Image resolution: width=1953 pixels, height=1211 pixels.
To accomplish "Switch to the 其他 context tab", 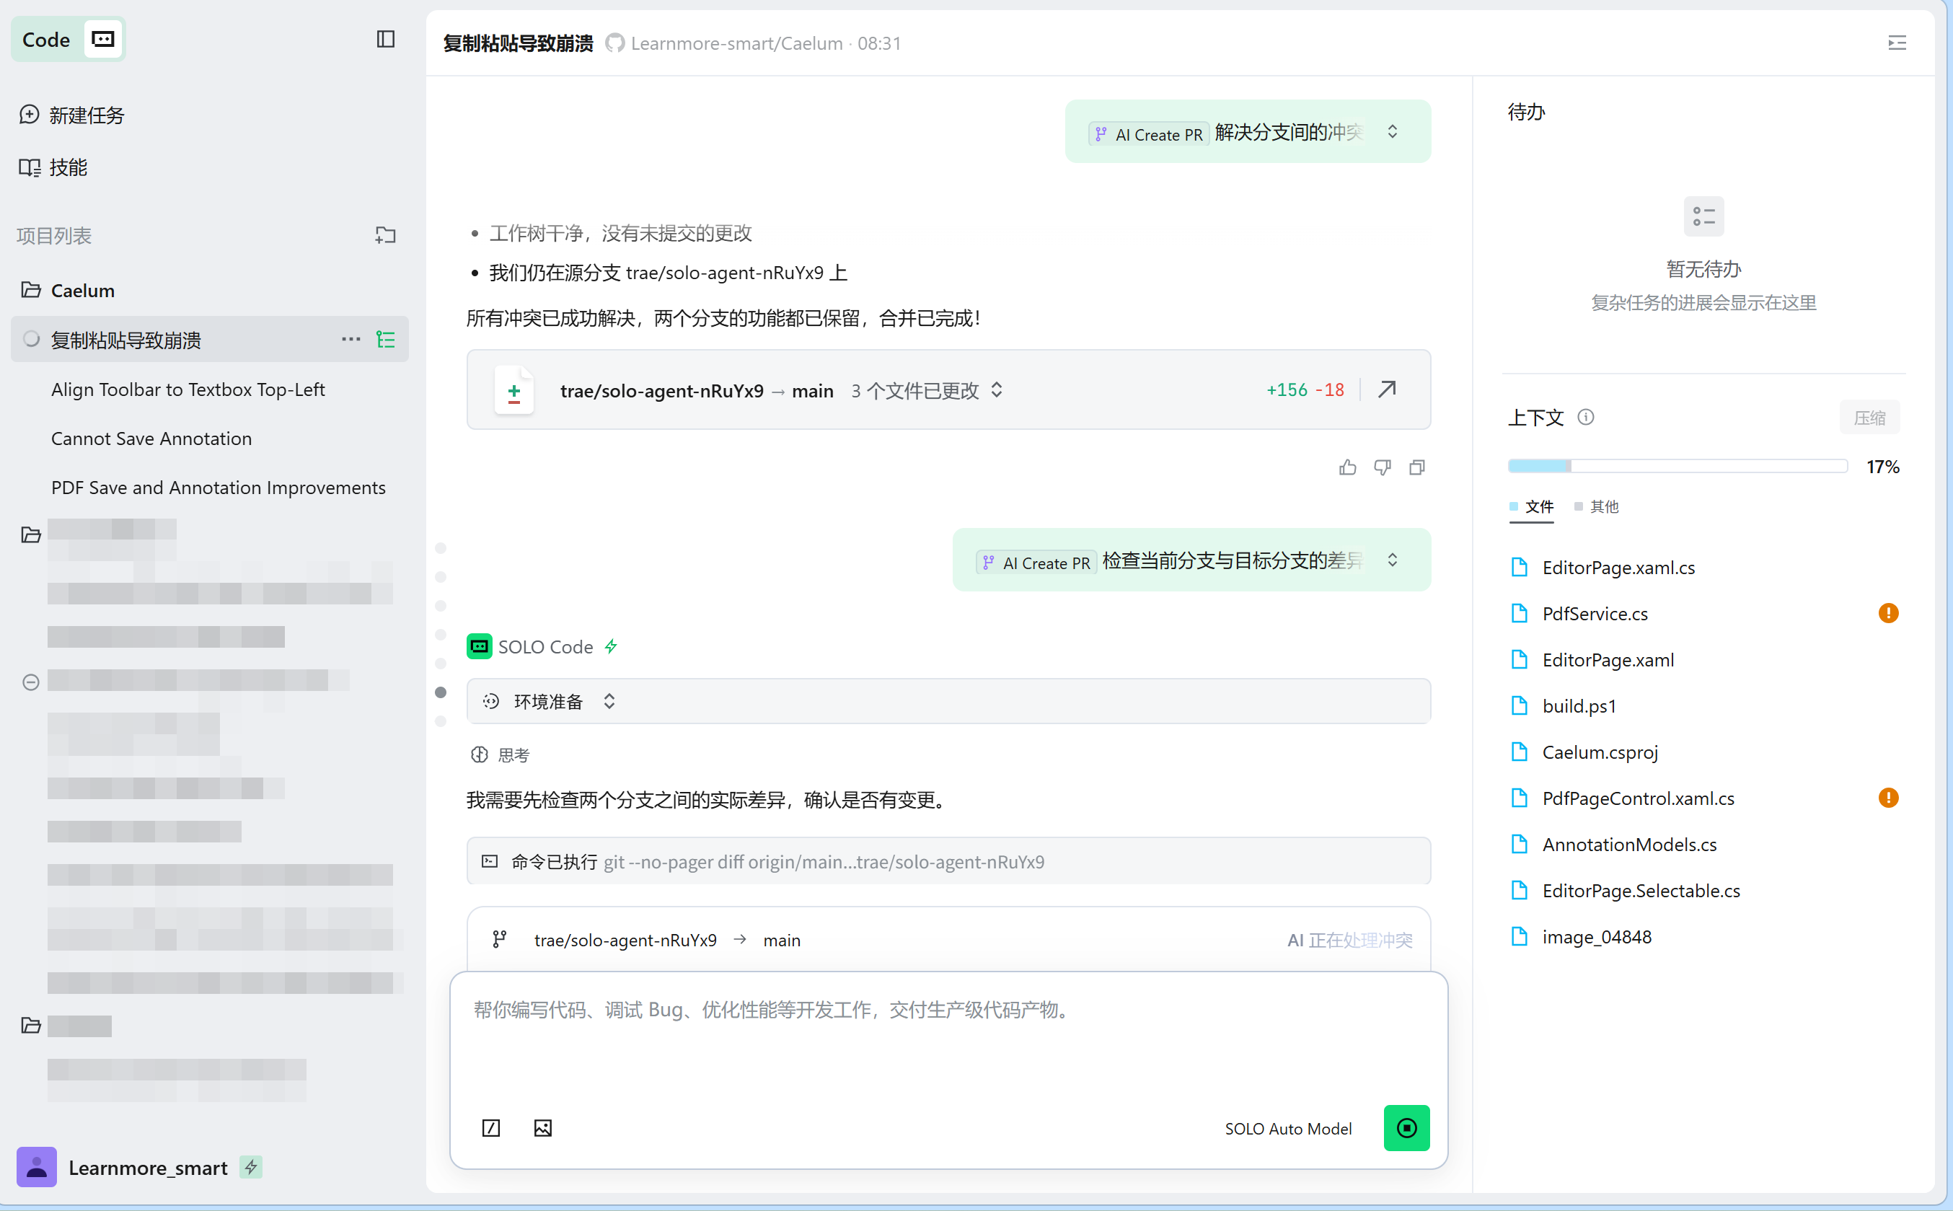I will pos(1603,506).
